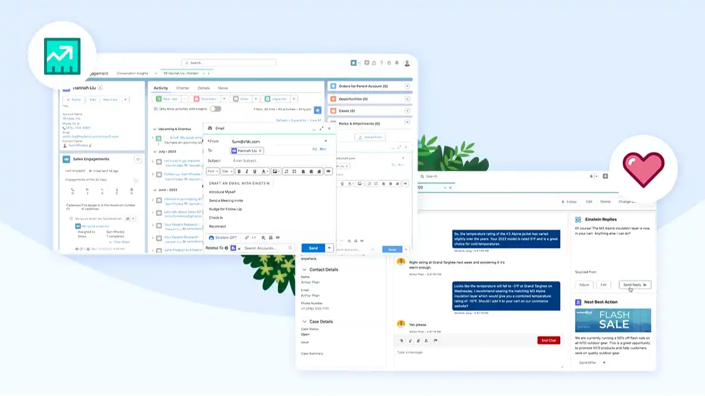Remove Hannah Liu recipient pill

[260, 151]
